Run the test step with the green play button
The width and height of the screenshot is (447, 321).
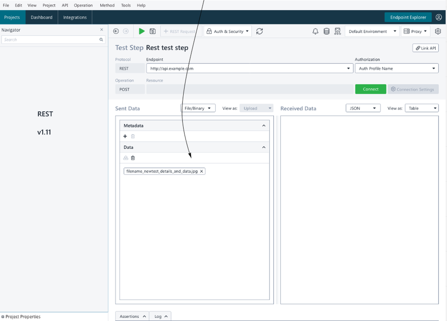click(x=142, y=32)
